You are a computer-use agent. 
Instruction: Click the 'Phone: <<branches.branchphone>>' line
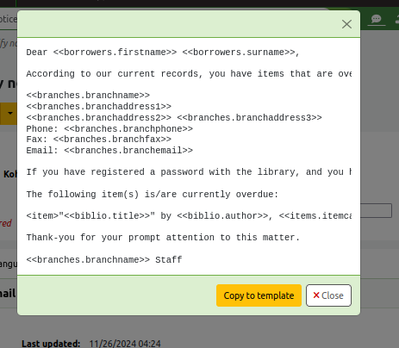pyautogui.click(x=109, y=128)
